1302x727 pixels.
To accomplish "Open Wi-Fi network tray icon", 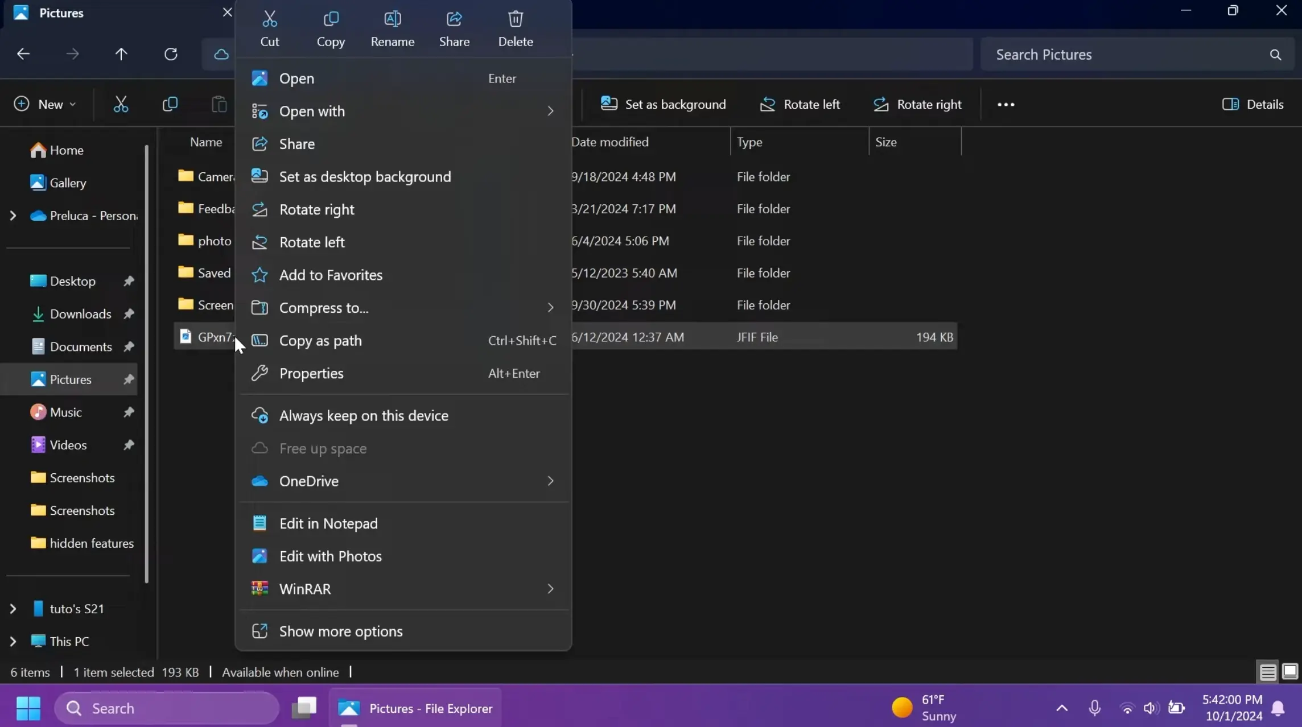I will click(1127, 708).
